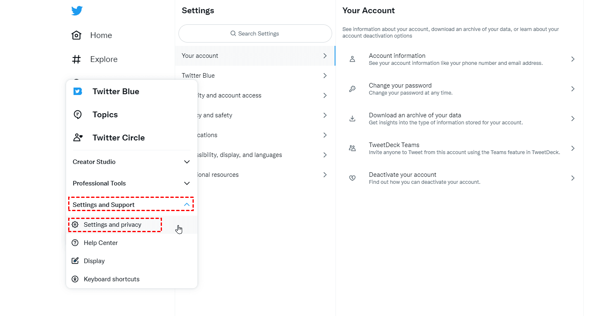
Task: Click the Display pencil icon
Action: [75, 261]
